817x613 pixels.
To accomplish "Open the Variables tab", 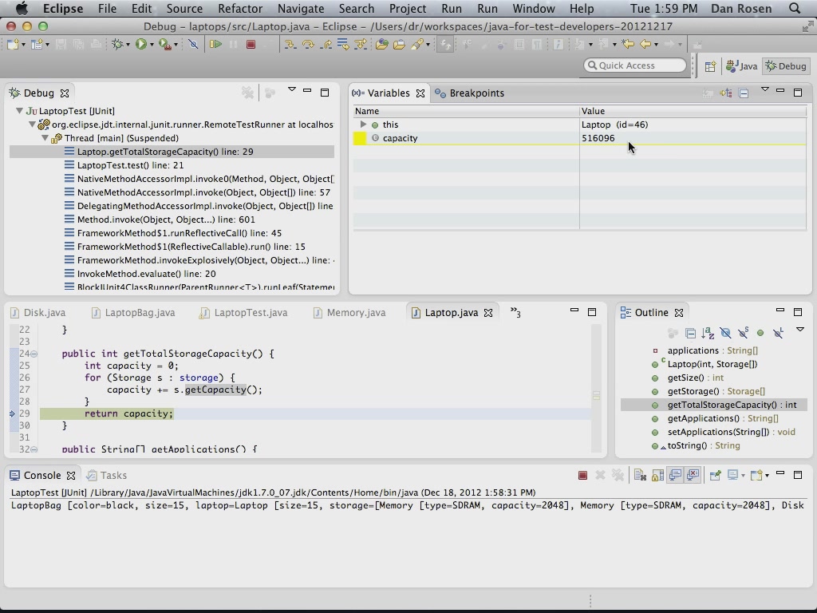I will (389, 93).
